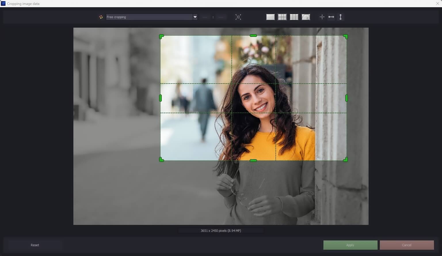442x256 pixels.
Task: Select the no-grid overlay option
Action: coord(270,17)
